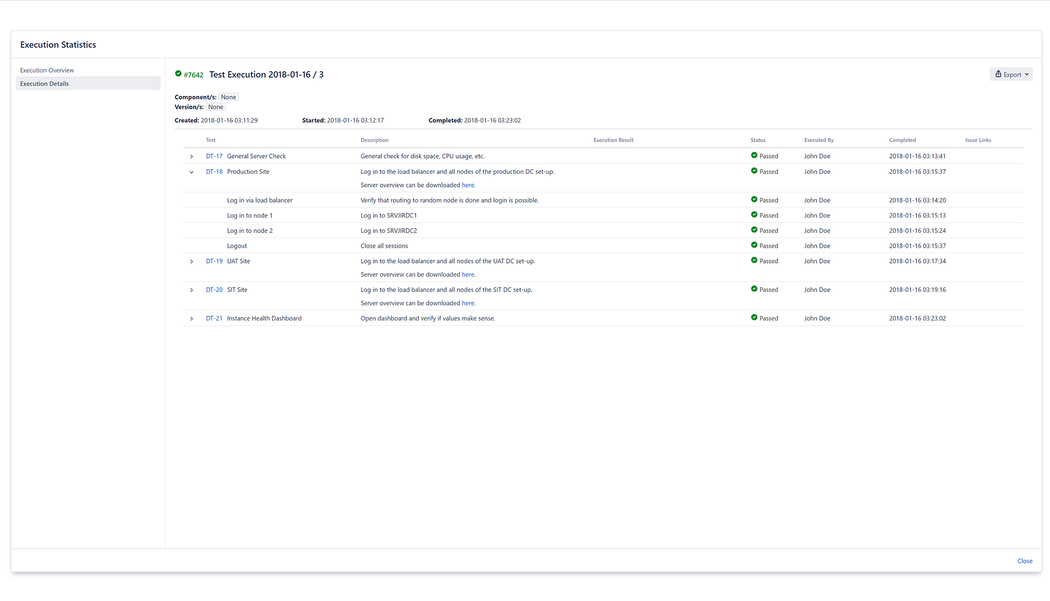Click the None label next to Component/s
This screenshot has width=1050, height=601.
click(x=228, y=97)
